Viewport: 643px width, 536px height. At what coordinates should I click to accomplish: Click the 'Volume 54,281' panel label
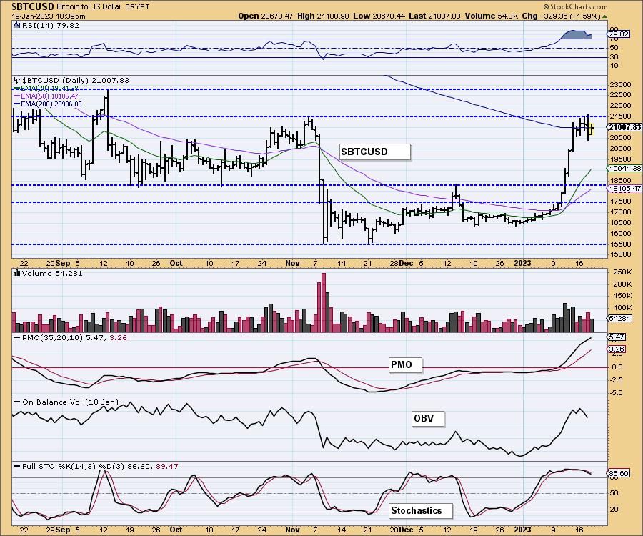click(52, 274)
